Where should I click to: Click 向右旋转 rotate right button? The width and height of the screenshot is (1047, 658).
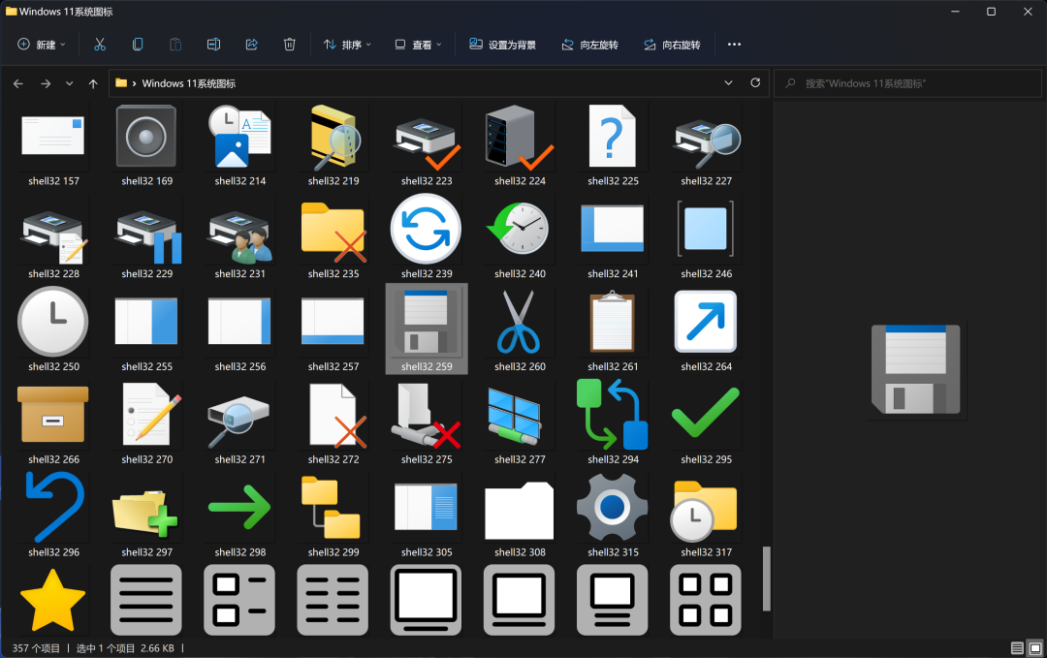tap(672, 45)
